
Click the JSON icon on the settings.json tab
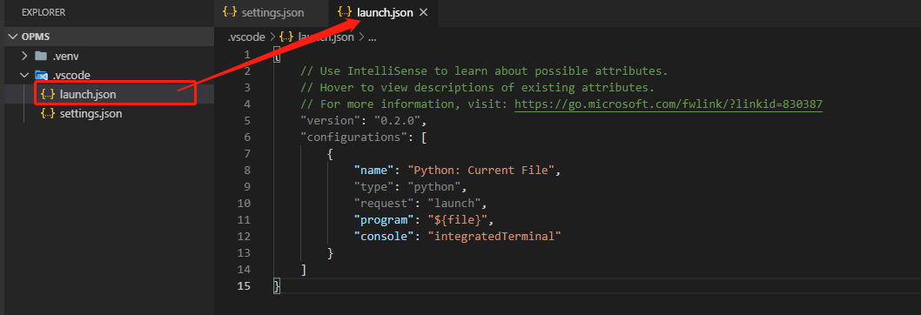[x=230, y=12]
